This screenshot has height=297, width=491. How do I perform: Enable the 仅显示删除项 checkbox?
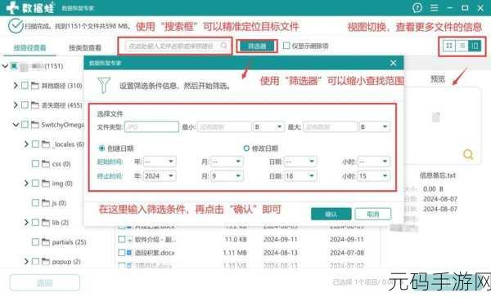pyautogui.click(x=286, y=46)
